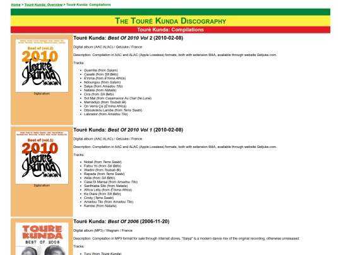The image size is (341, 255).
Task: Click the Vol 1 format line mentioning GetJuke
Action: click(107, 139)
